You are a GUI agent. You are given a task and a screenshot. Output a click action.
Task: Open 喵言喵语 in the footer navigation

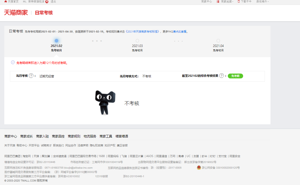[122, 136]
